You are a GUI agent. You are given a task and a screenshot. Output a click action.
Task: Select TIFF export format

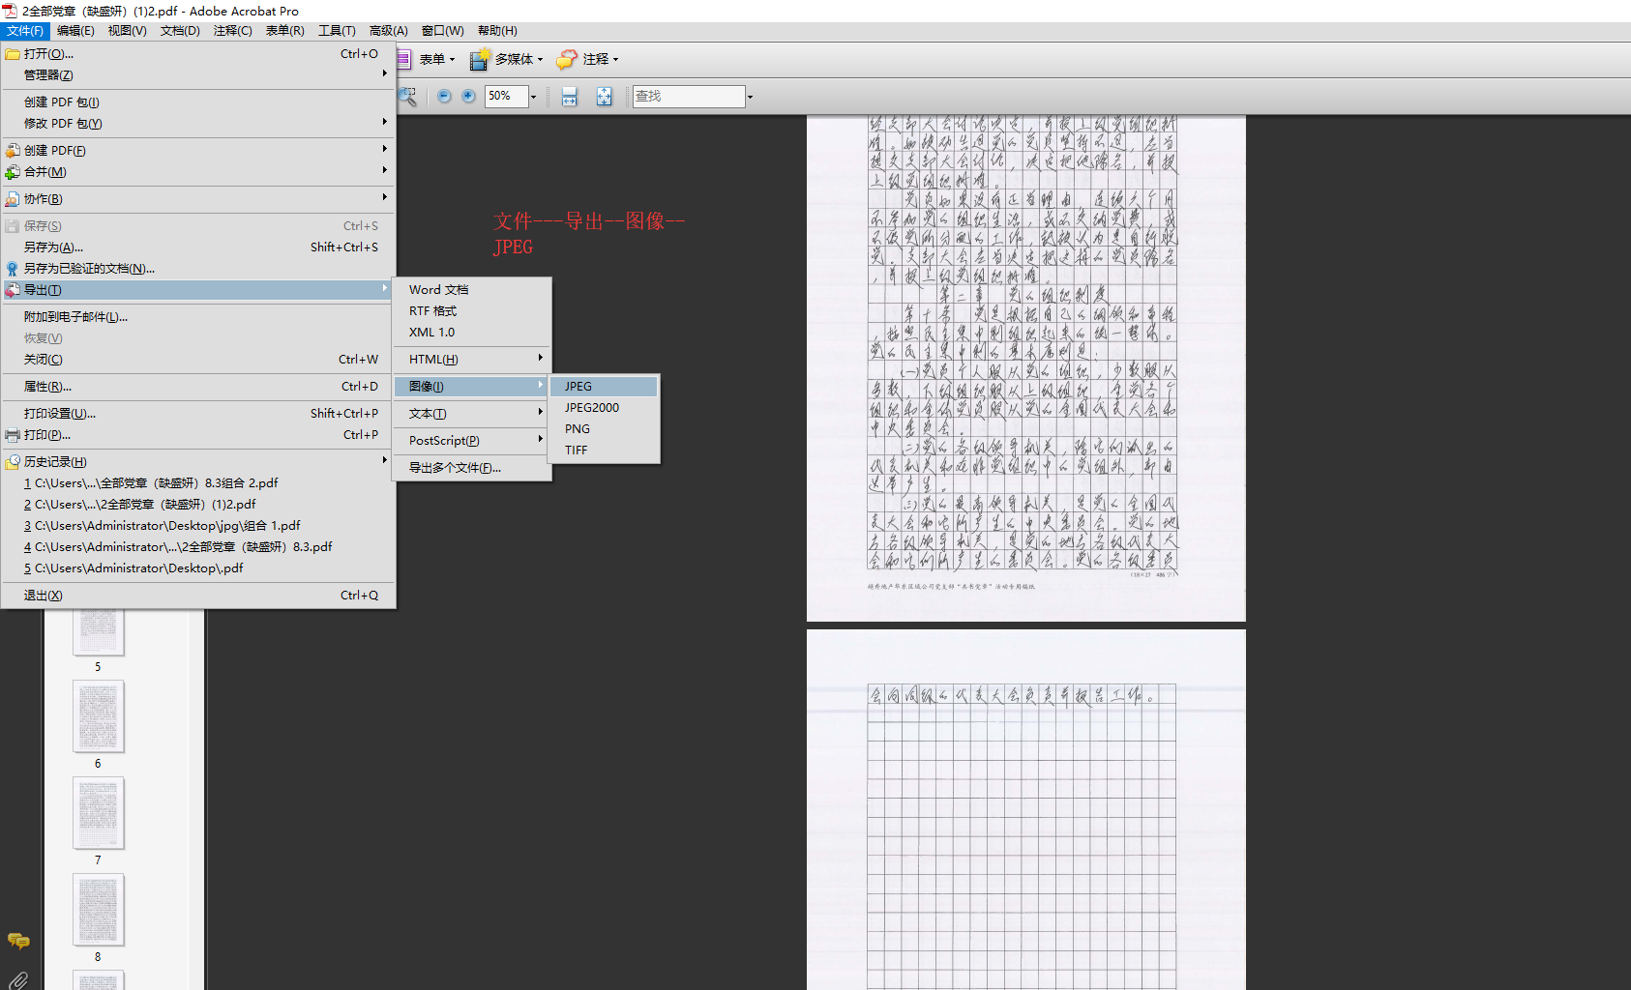tap(604, 450)
